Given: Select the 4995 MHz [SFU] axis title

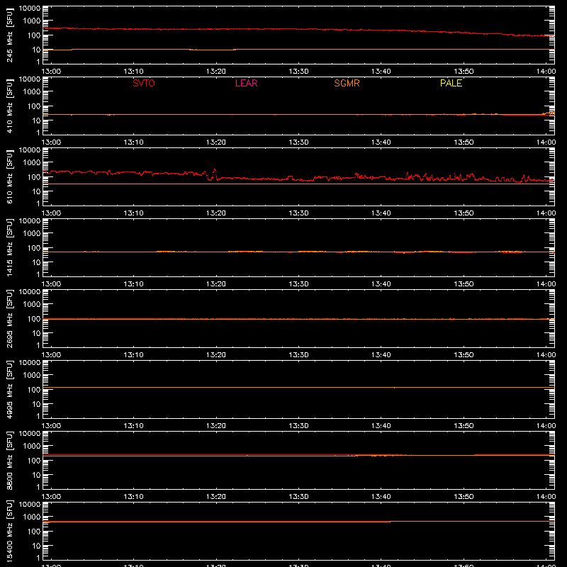Looking at the screenshot, I should coord(9,389).
